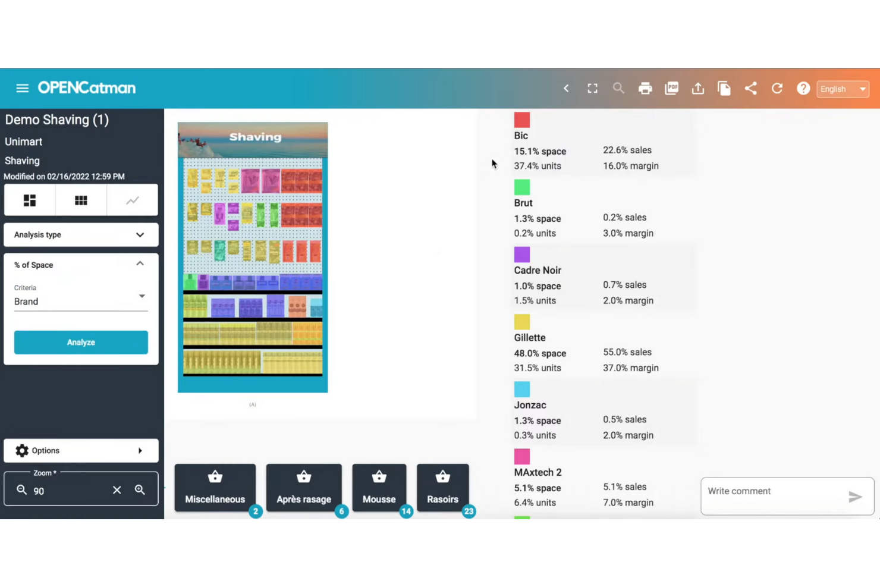Select the Rasoirs category

click(442, 487)
